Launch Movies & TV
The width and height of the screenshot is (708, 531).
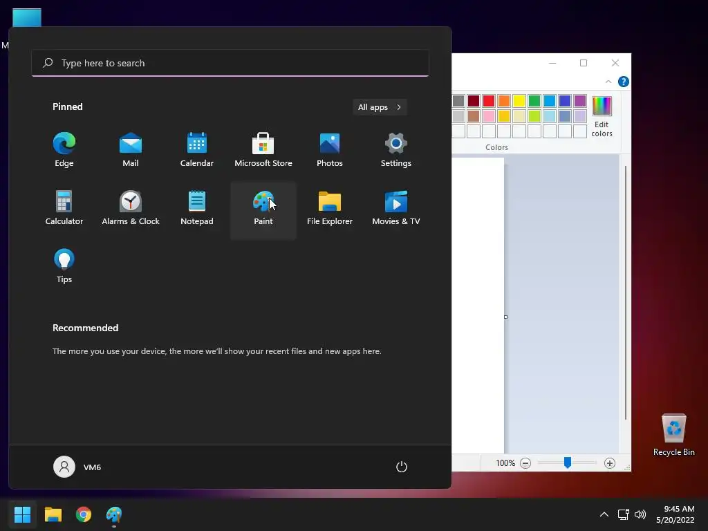tap(396, 208)
